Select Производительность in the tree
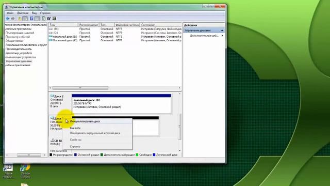Screen dimensions: 330x186 (19, 49)
